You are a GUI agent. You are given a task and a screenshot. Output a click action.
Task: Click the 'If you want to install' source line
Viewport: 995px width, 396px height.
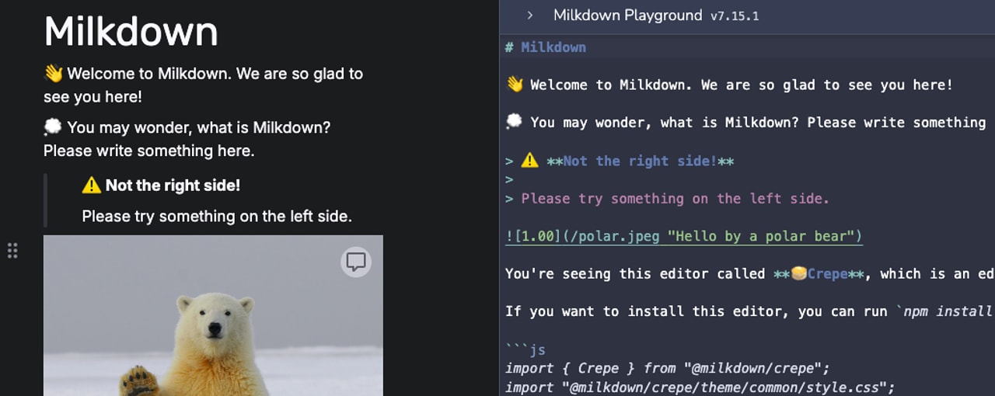749,311
